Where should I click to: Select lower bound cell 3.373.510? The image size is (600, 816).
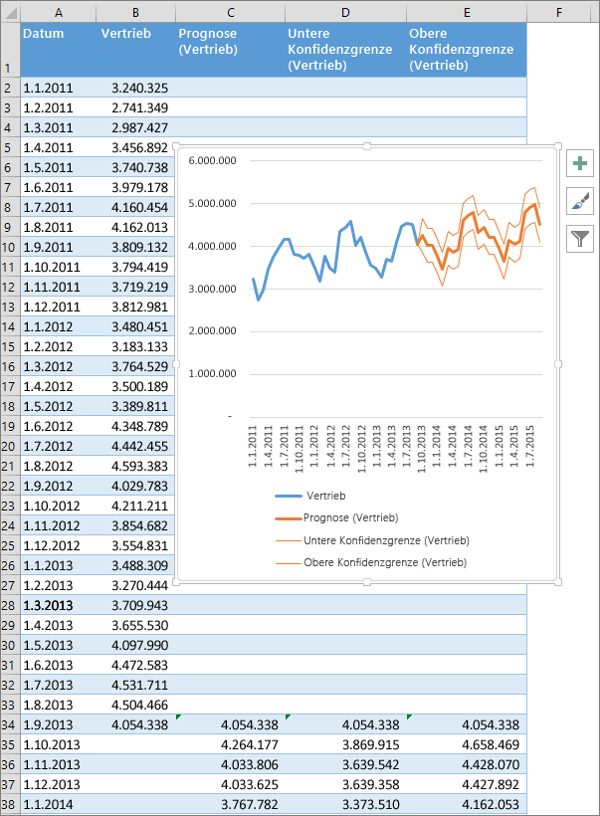[345, 804]
